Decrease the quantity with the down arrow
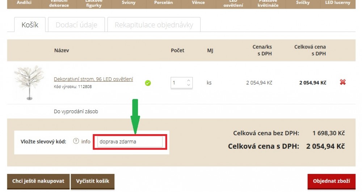362x192 pixels. [x=189, y=85]
